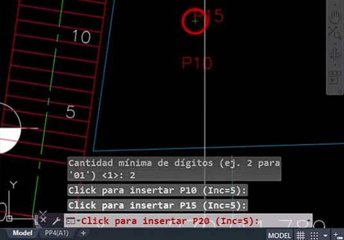344x240 pixels.
Task: Toggle snap mode dotted grid icon
Action: pyautogui.click(x=314, y=236)
